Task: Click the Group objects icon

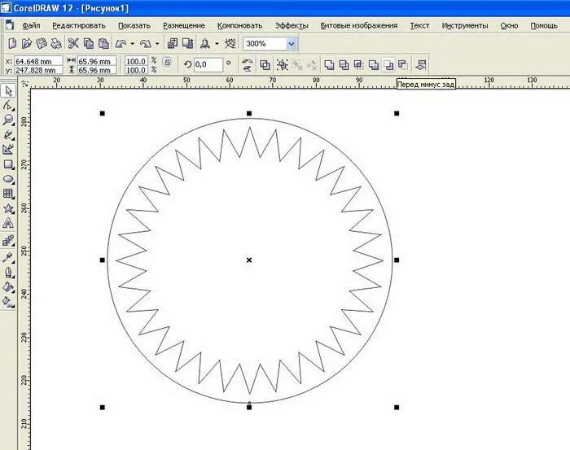Action: point(282,65)
